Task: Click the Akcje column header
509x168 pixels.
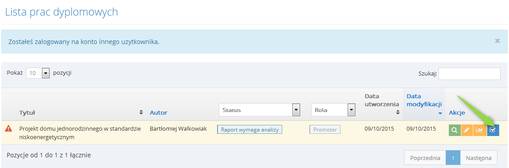Action: coord(457,112)
